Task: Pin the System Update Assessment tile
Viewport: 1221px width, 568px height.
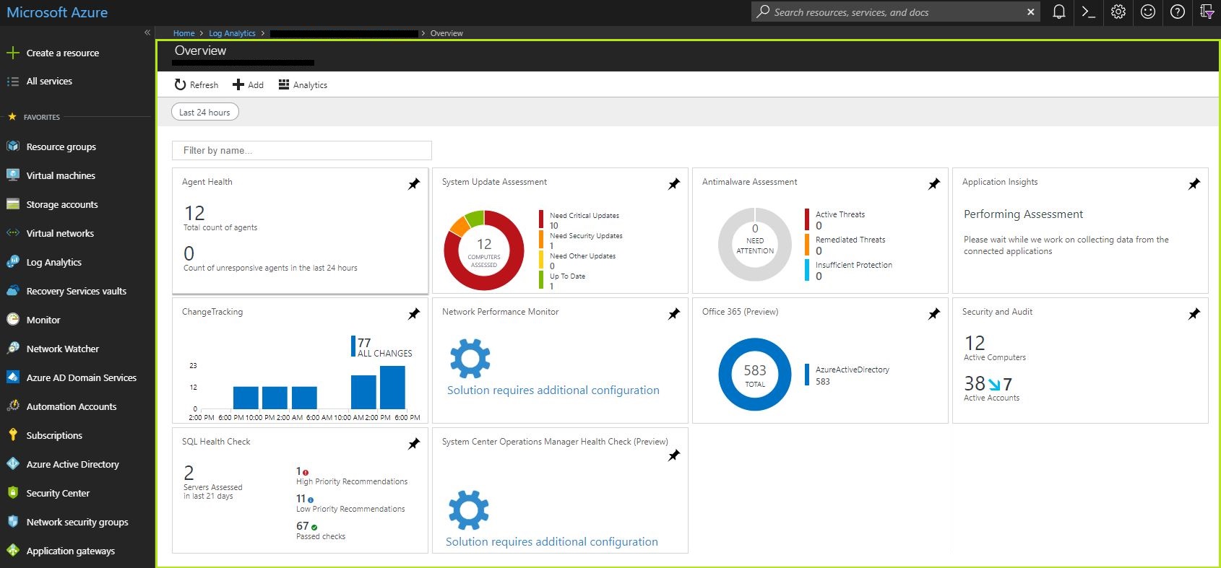Action: click(674, 184)
